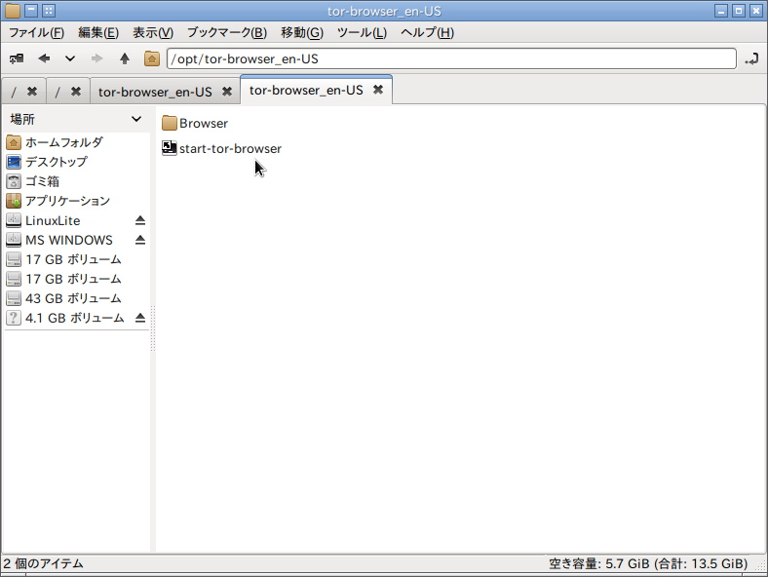This screenshot has width=768, height=577.
Task: Close the inactive tor-browser_en-US tab
Action: (x=227, y=92)
